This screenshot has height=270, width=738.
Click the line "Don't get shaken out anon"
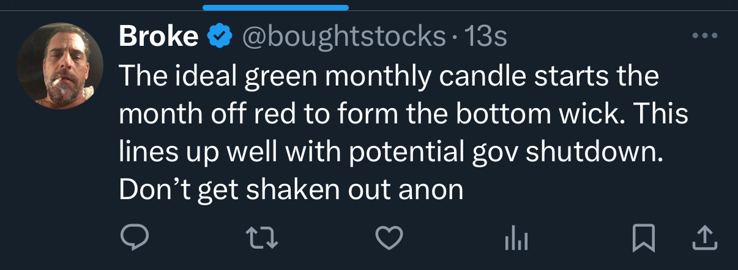coord(291,190)
